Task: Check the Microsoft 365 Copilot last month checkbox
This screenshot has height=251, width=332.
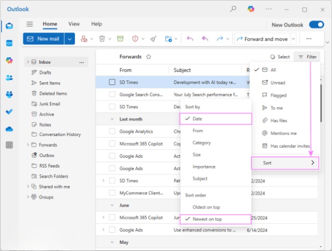Action: coord(112,144)
